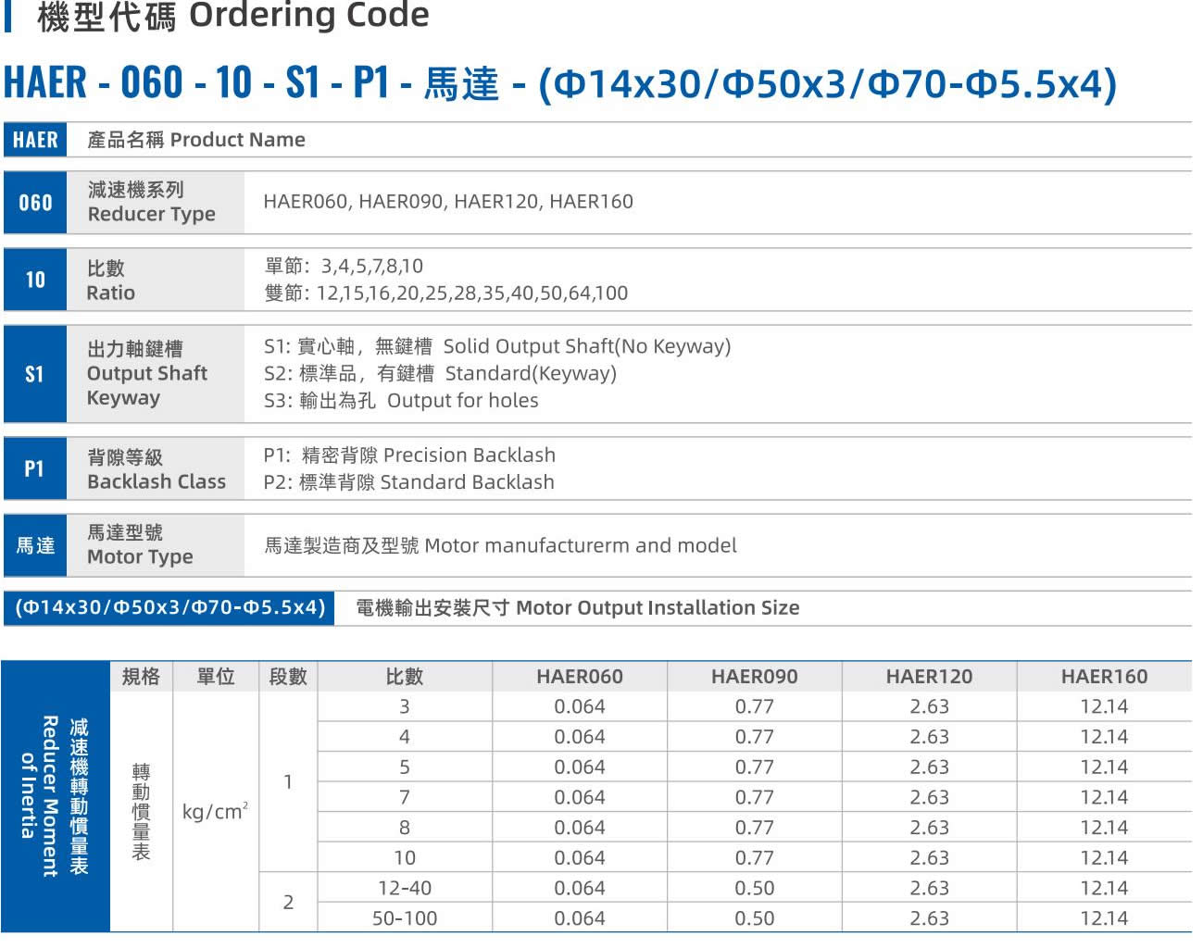The image size is (1203, 948).
Task: Click S3 Output for holes line
Action: [401, 401]
